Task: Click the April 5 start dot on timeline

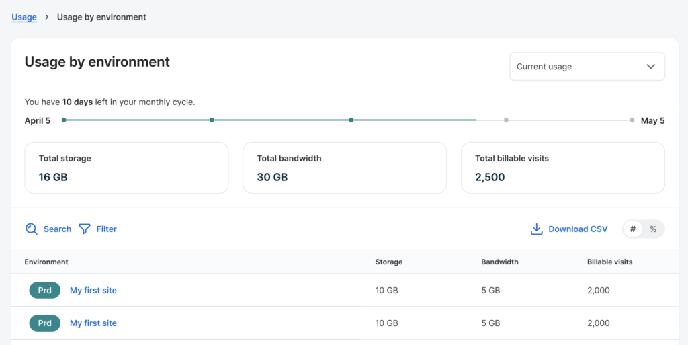Action: (64, 120)
